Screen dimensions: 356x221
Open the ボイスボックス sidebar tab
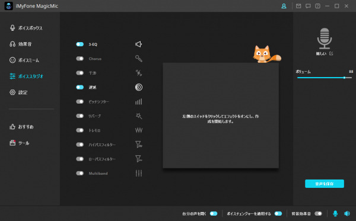pyautogui.click(x=26, y=28)
